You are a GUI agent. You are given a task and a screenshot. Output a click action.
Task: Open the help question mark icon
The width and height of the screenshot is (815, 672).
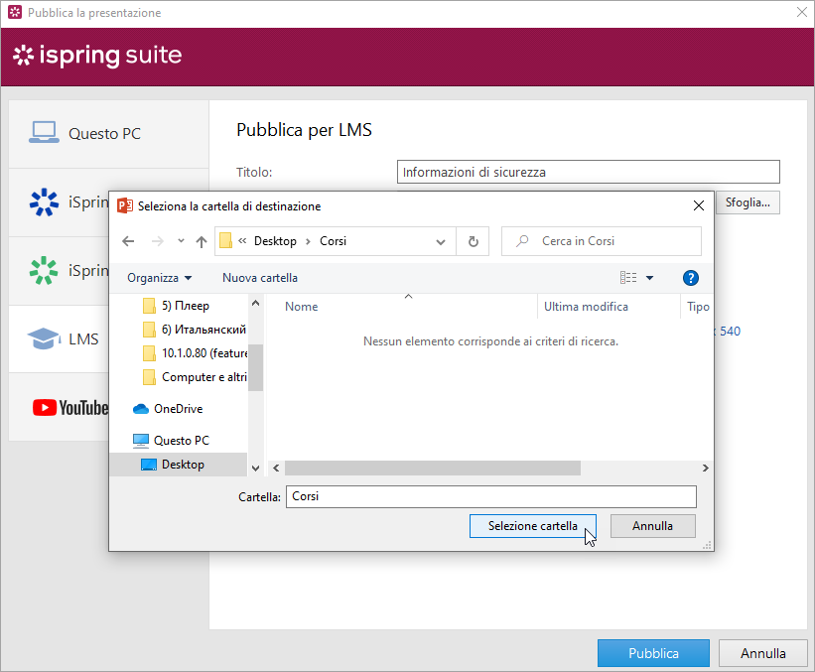[691, 278]
